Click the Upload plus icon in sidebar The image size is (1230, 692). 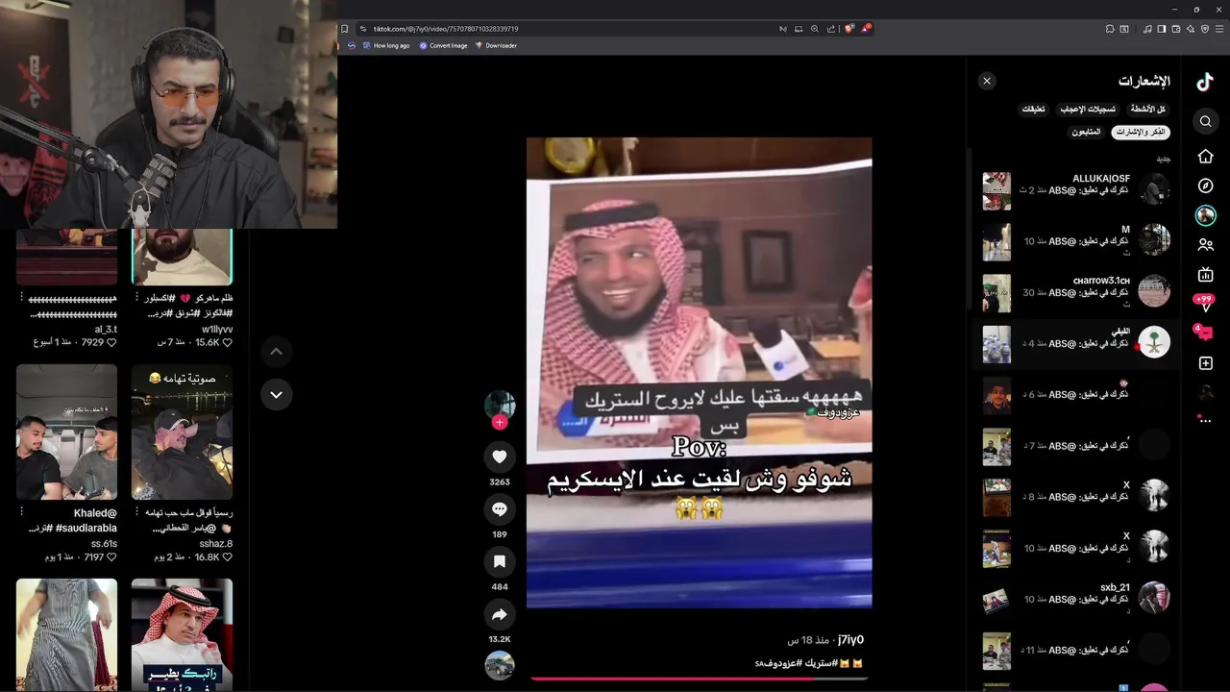pyautogui.click(x=1206, y=363)
